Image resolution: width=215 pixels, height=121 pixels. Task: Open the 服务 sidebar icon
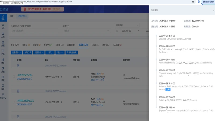(x=3, y=87)
